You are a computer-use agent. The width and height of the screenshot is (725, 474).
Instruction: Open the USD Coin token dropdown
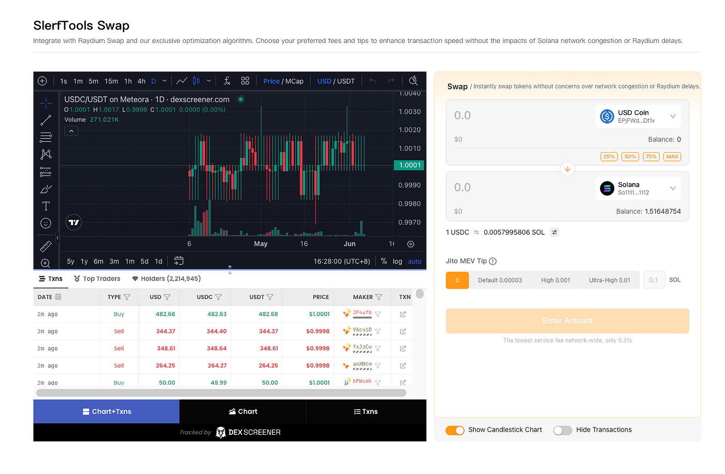click(x=638, y=116)
